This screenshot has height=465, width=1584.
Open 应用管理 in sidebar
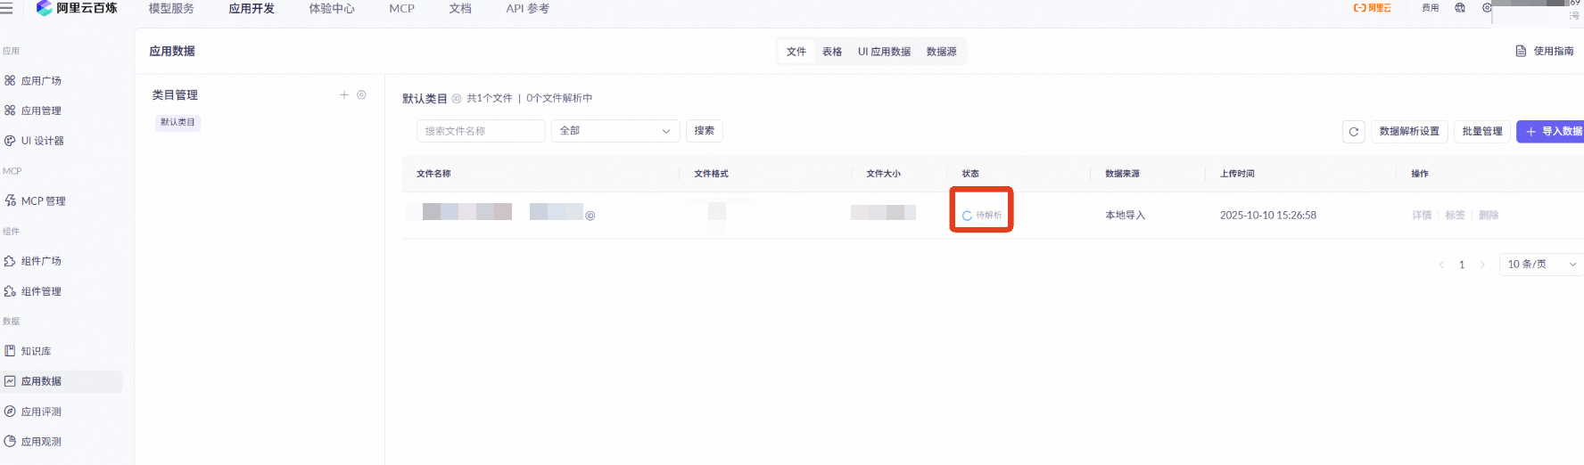click(x=41, y=110)
